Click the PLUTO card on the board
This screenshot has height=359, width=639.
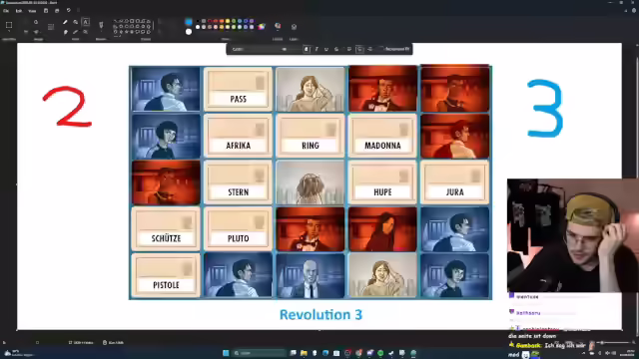pos(238,228)
